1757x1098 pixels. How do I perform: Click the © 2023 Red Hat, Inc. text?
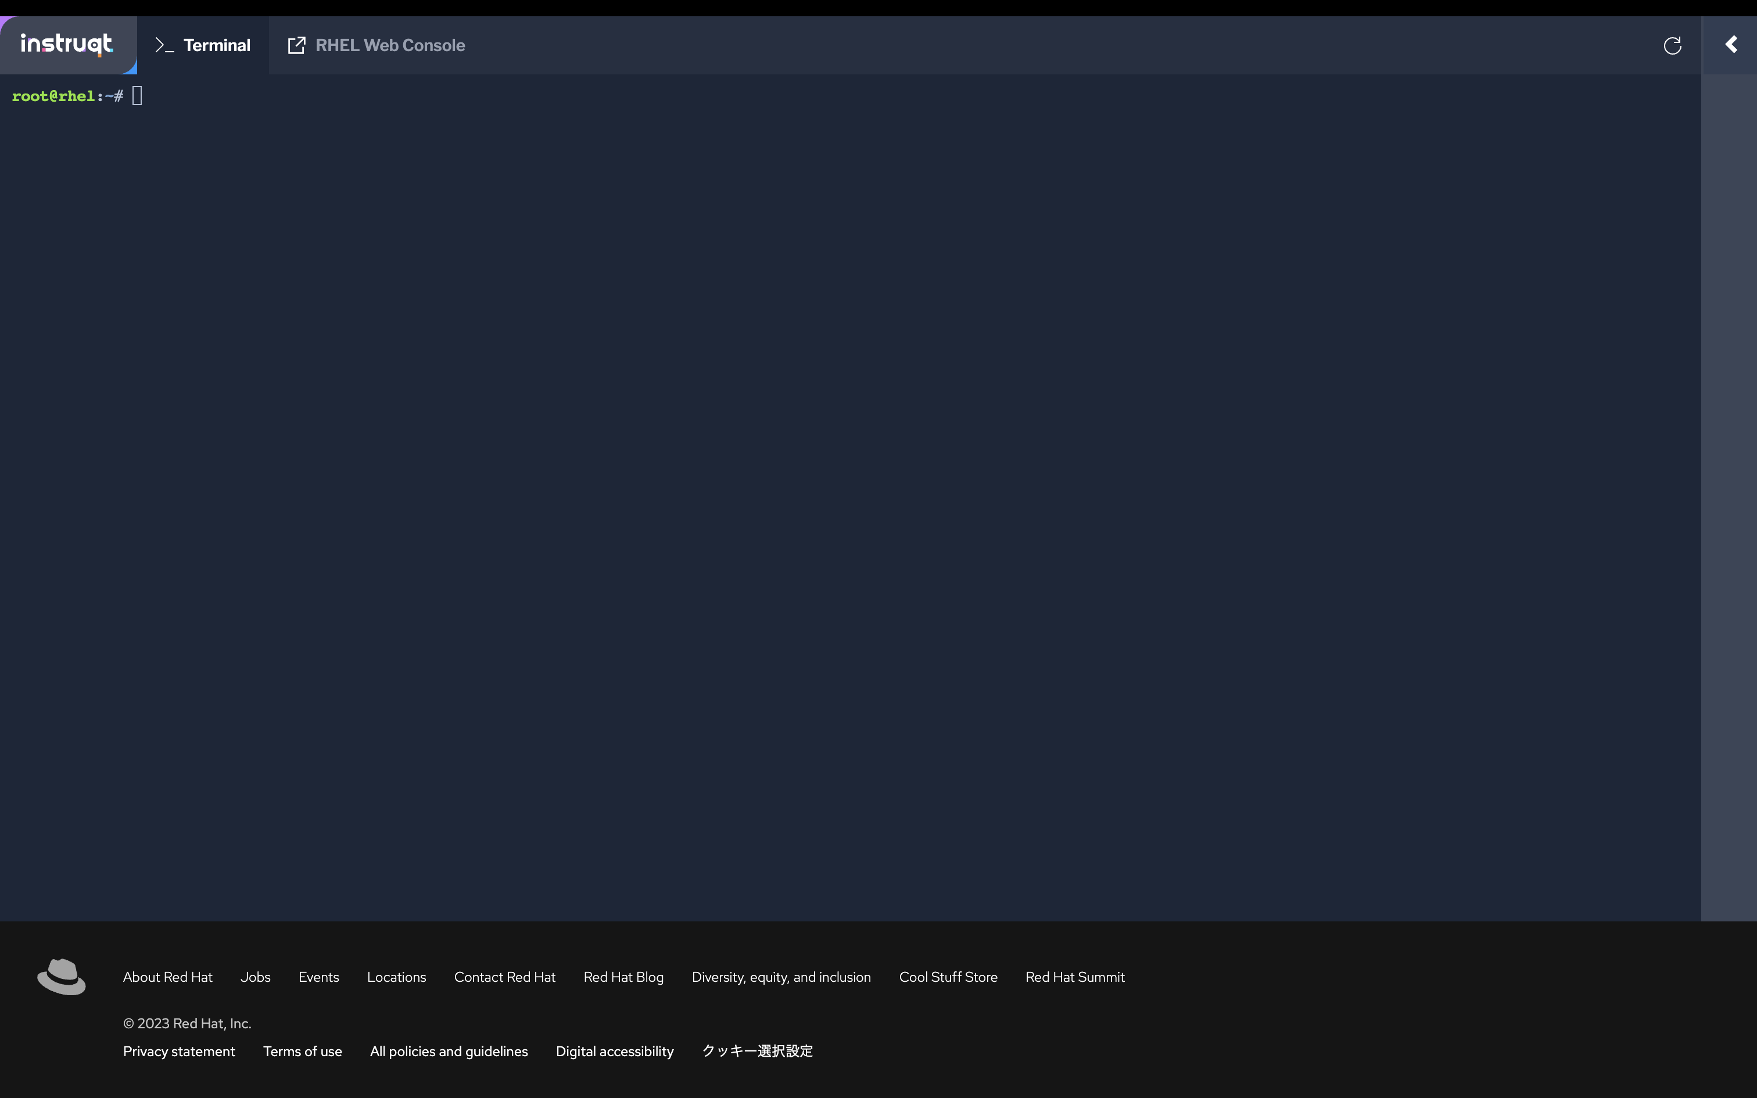click(187, 1023)
